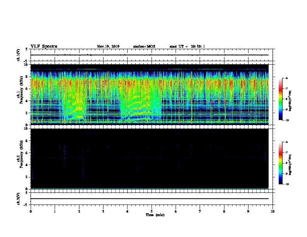Viewport: 307px width, 237px height.
Task: Click time axis tick label "0"
Action: coord(31,211)
